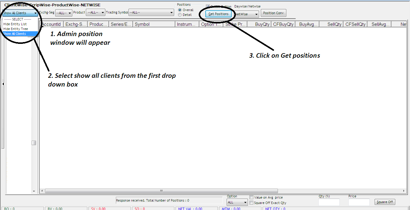Click the left panel collapse arrow

pos(3,84)
